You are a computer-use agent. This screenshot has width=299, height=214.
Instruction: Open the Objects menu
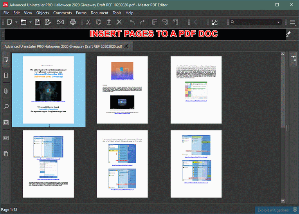(x=43, y=13)
